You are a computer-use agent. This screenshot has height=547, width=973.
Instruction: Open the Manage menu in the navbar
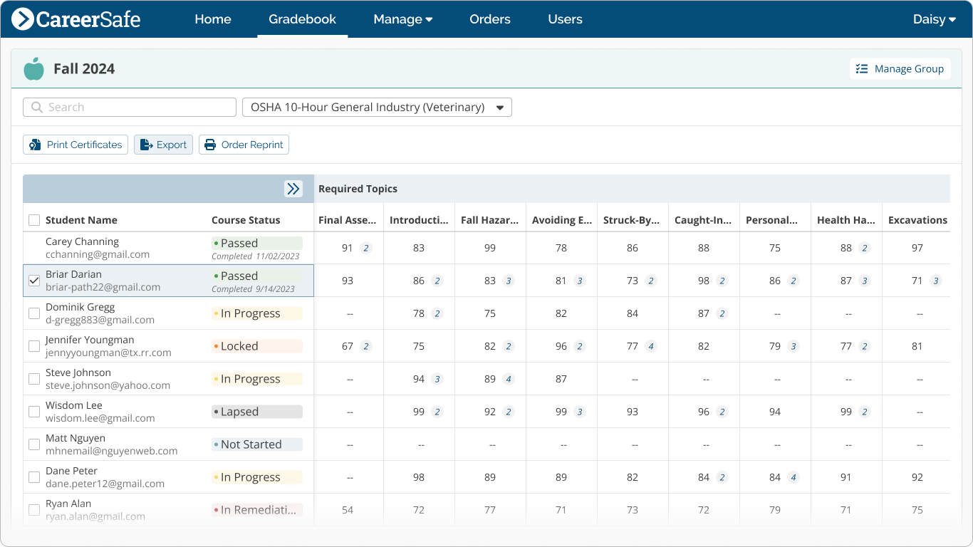click(402, 19)
